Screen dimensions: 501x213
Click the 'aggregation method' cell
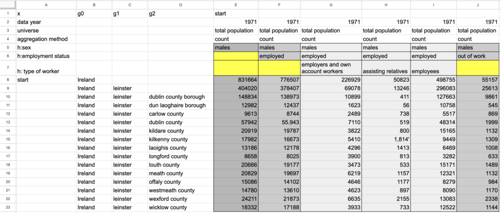[46, 39]
